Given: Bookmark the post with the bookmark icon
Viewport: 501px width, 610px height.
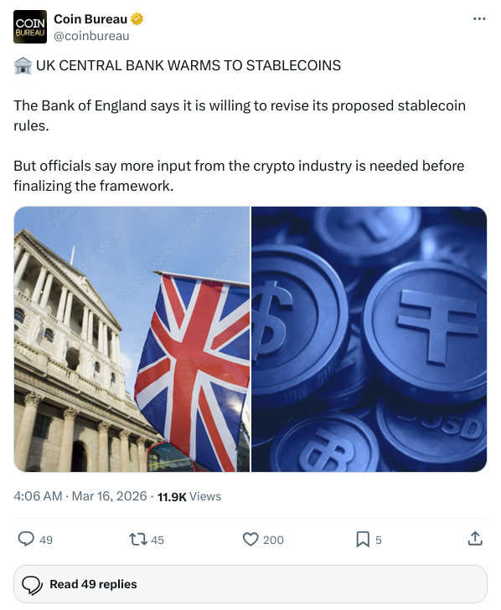Looking at the screenshot, I should [x=363, y=539].
